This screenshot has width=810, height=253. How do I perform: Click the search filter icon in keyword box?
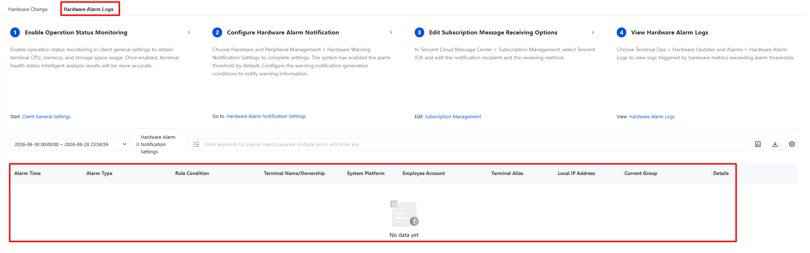pos(196,144)
